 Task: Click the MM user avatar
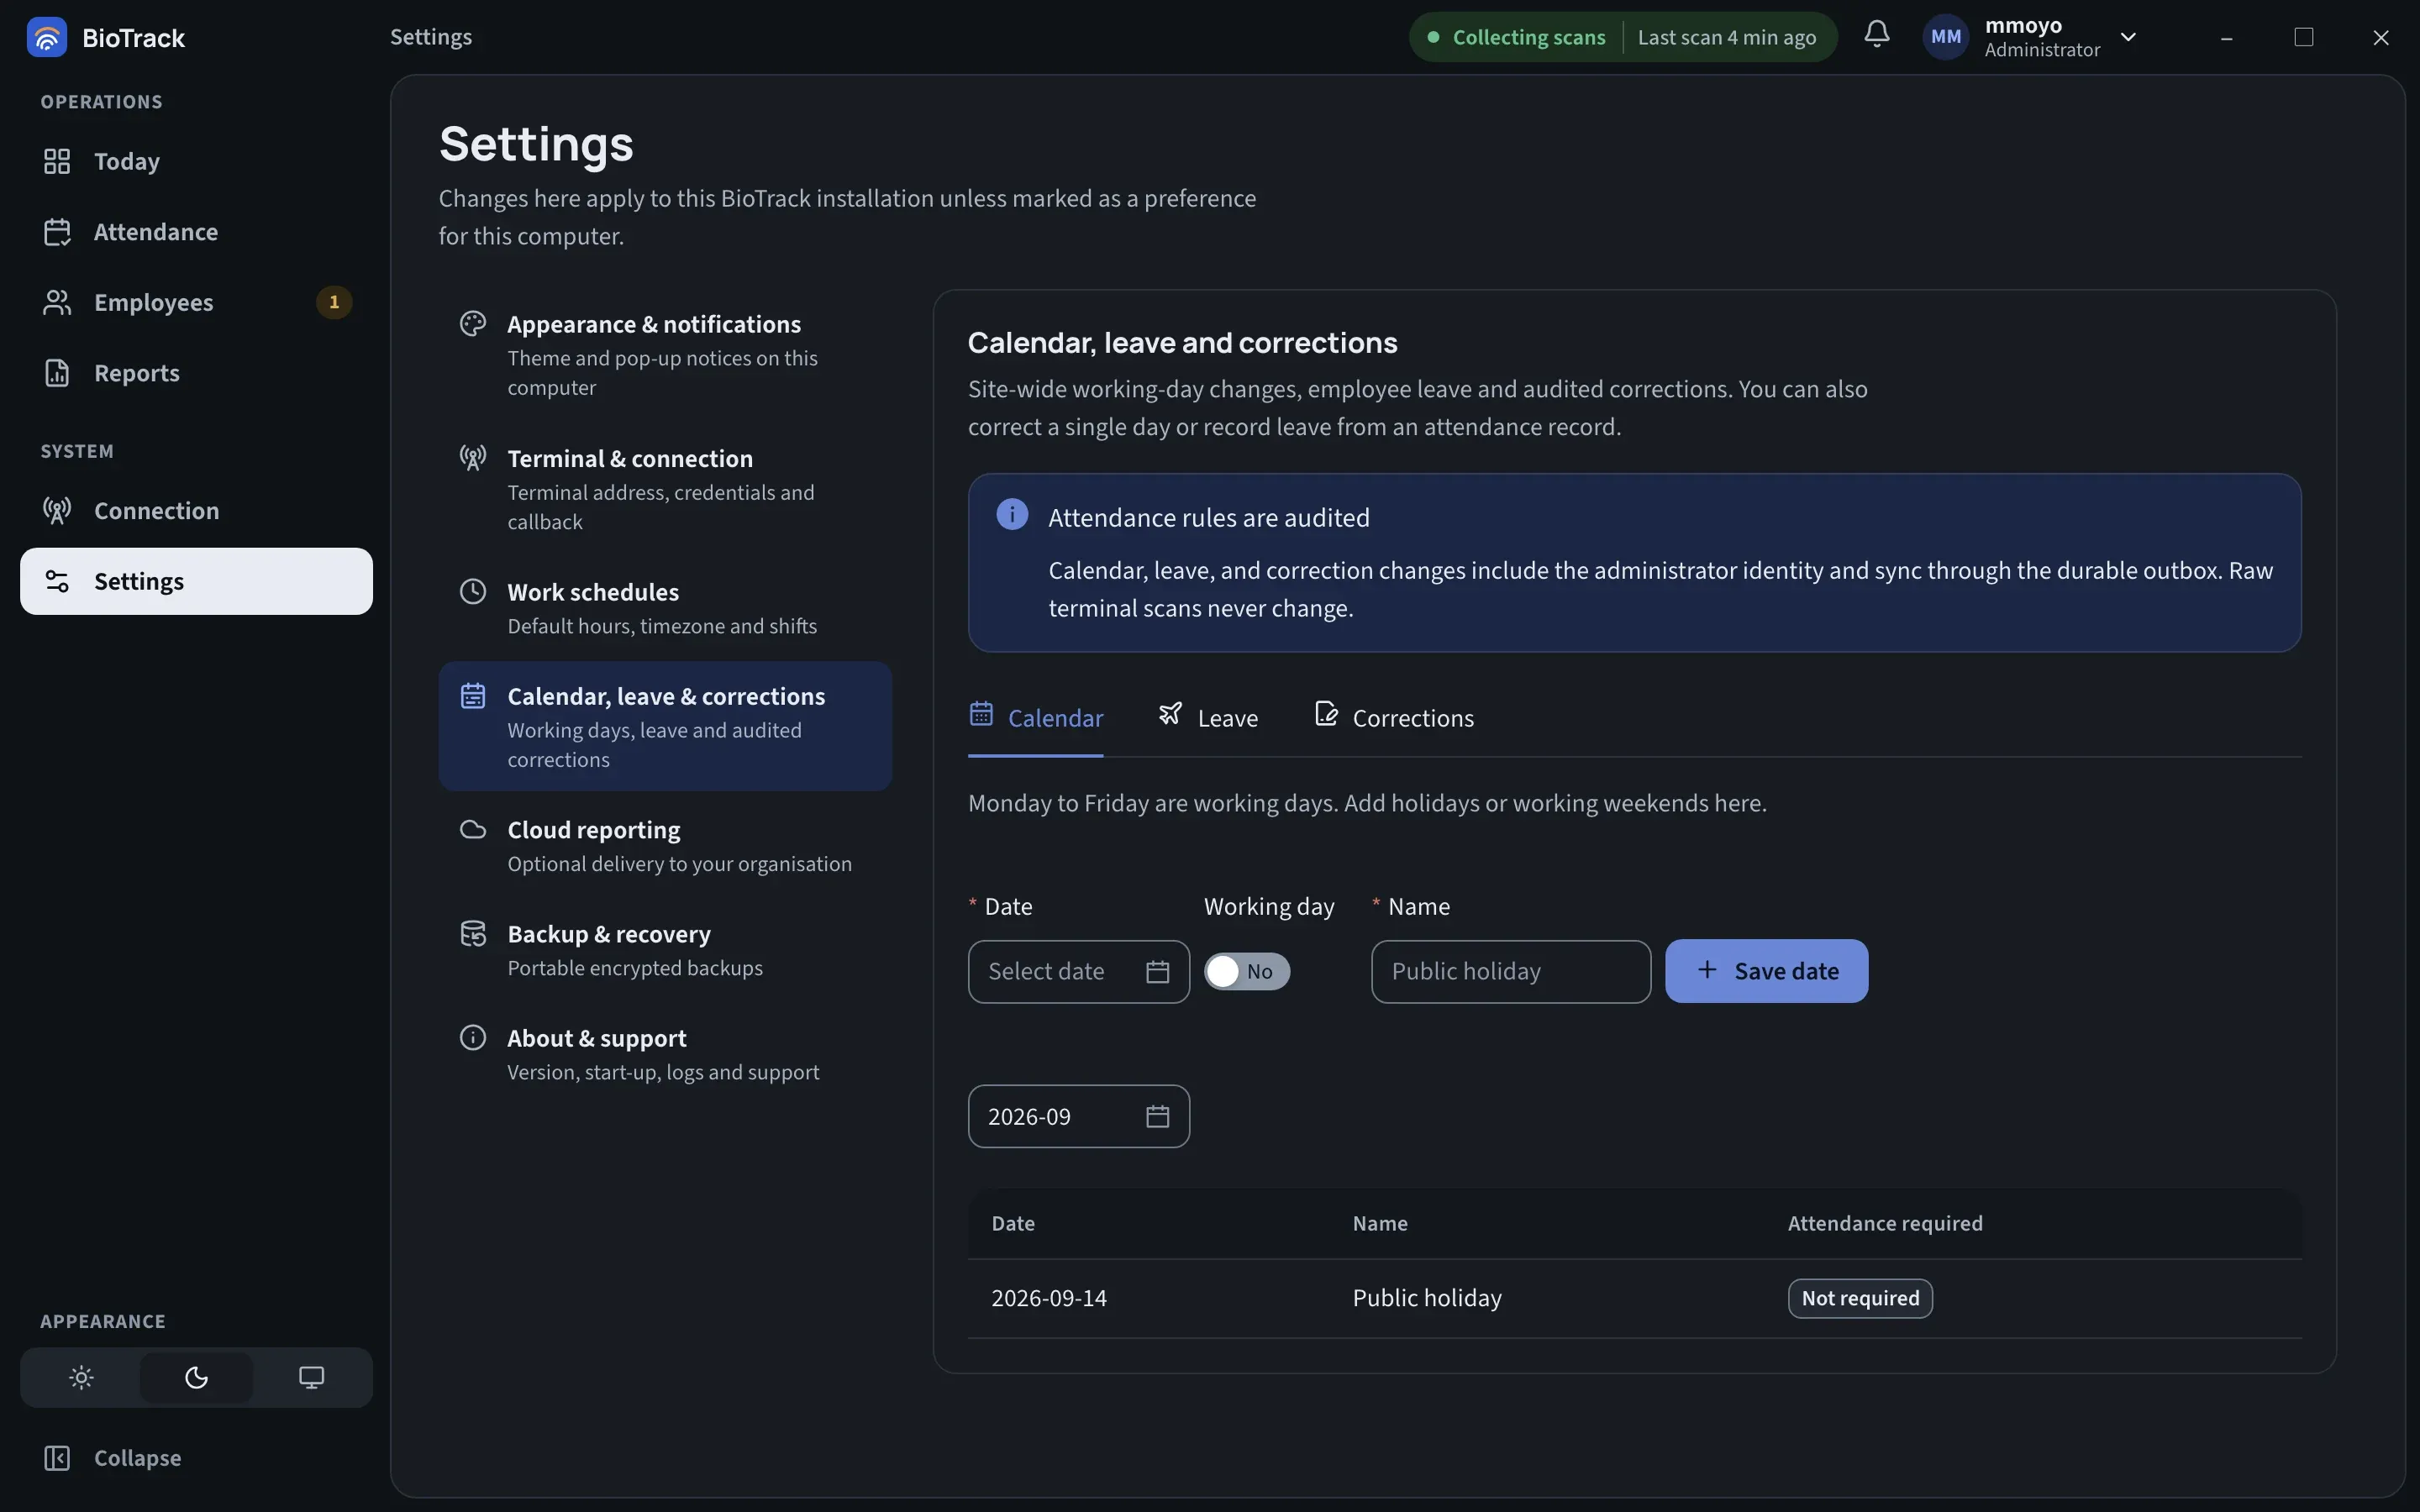click(1945, 37)
